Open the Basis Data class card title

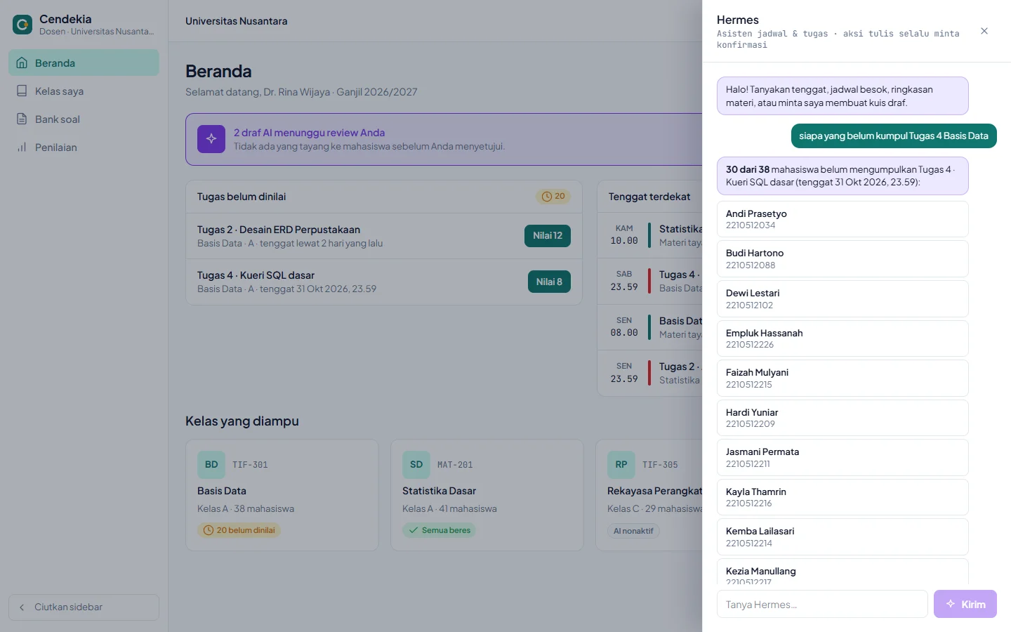(x=222, y=490)
